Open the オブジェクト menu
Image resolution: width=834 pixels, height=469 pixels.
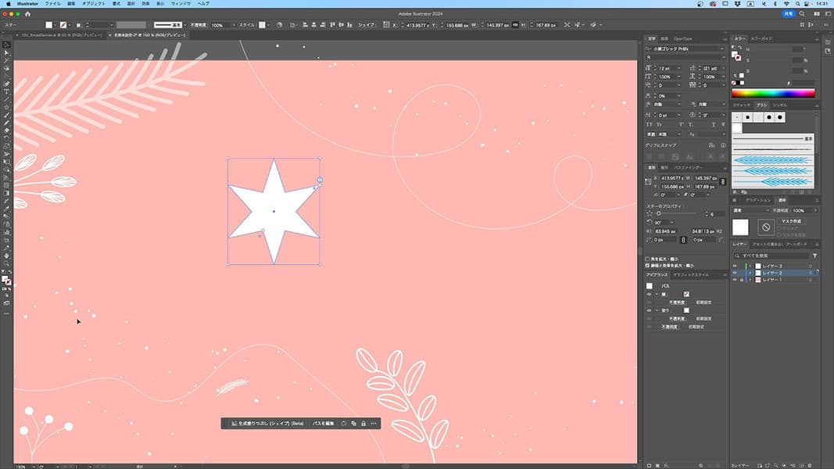click(x=93, y=4)
